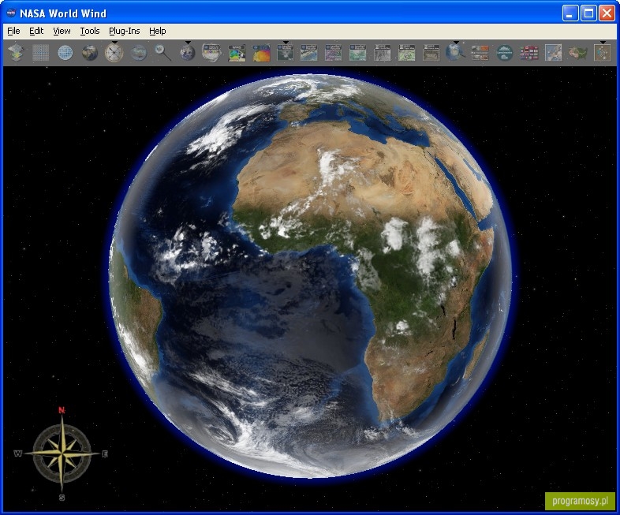Close the NASA World Wind window

pyautogui.click(x=607, y=13)
